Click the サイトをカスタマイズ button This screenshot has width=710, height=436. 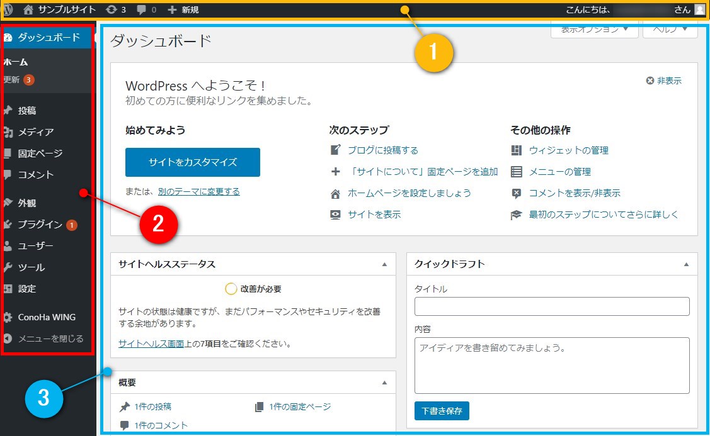pyautogui.click(x=193, y=162)
